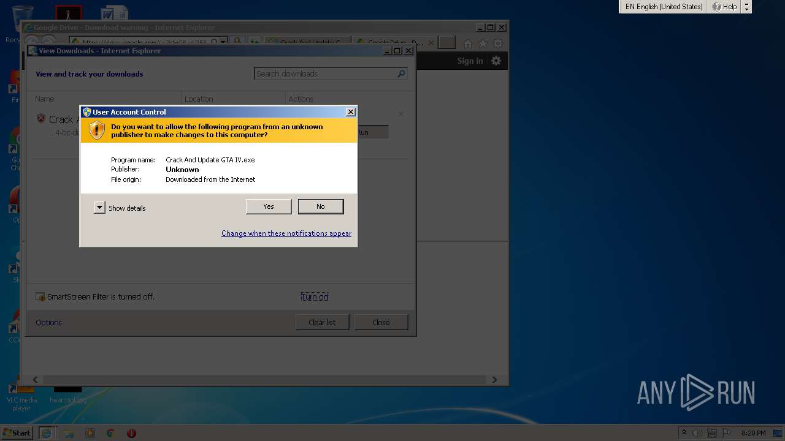Click Yes in User Account Control
Image resolution: width=785 pixels, height=441 pixels.
[269, 206]
